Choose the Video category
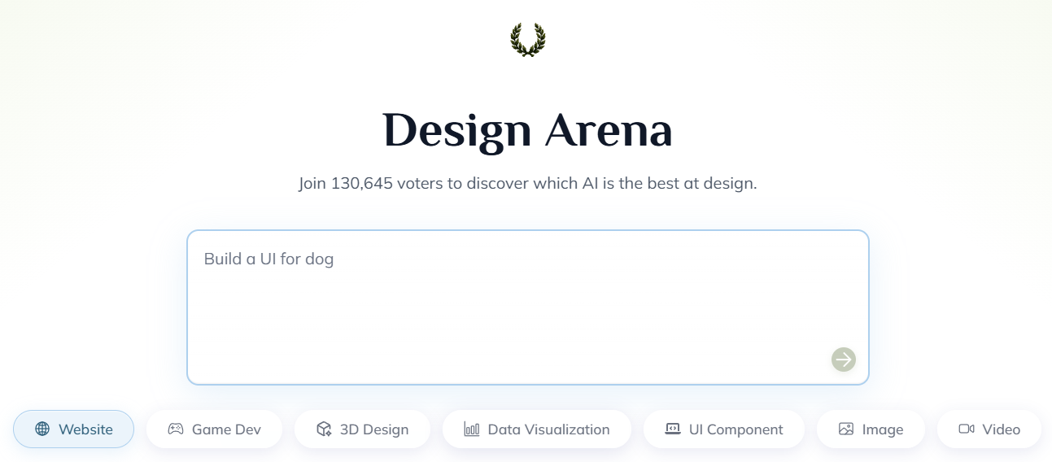 click(1001, 429)
